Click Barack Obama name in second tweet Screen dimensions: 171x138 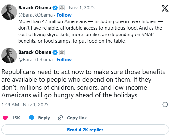pos(35,52)
